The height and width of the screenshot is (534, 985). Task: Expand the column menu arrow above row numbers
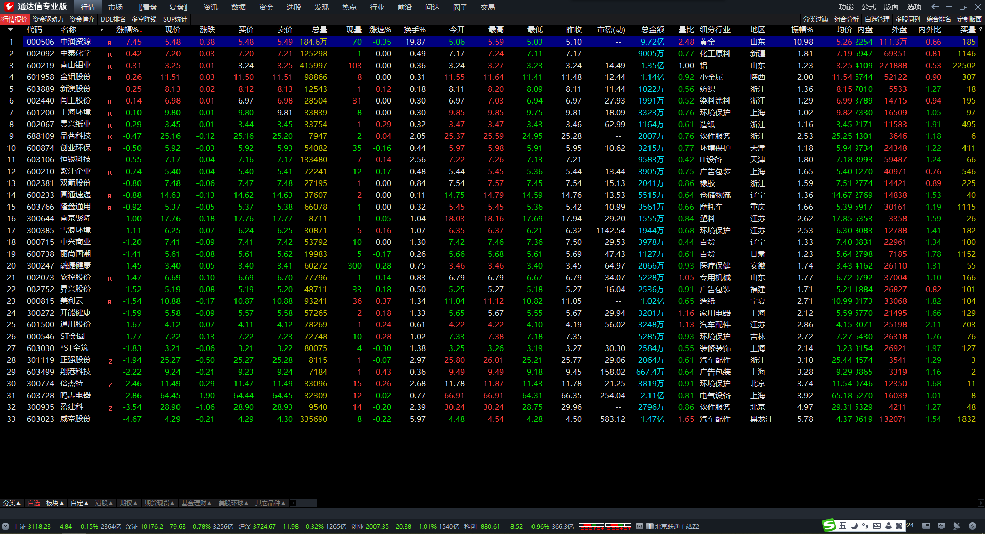tap(10, 30)
